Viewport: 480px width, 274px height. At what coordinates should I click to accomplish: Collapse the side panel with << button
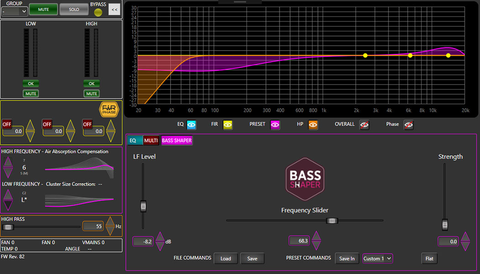(114, 9)
